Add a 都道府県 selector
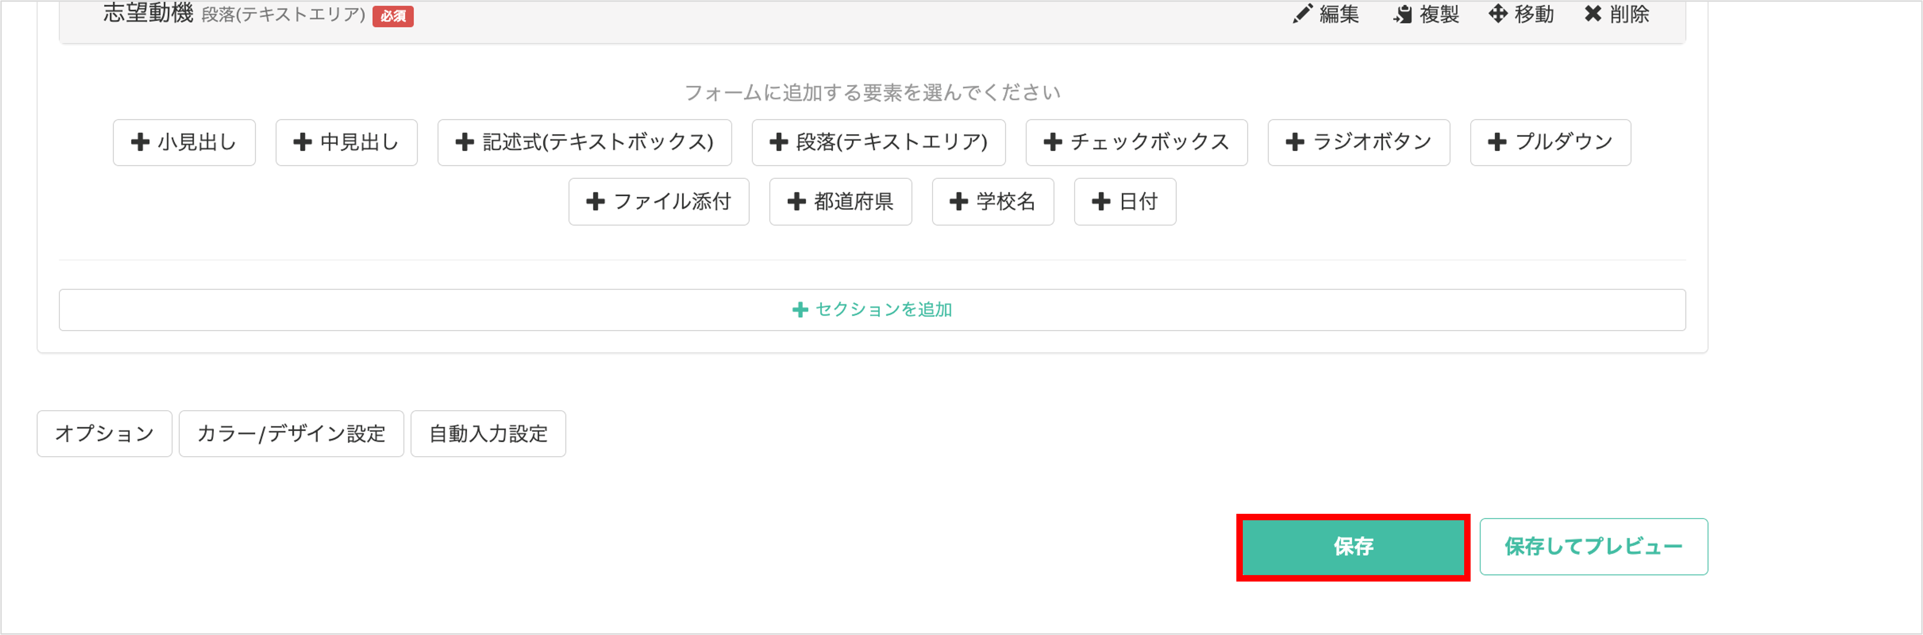The image size is (1923, 635). (x=841, y=201)
